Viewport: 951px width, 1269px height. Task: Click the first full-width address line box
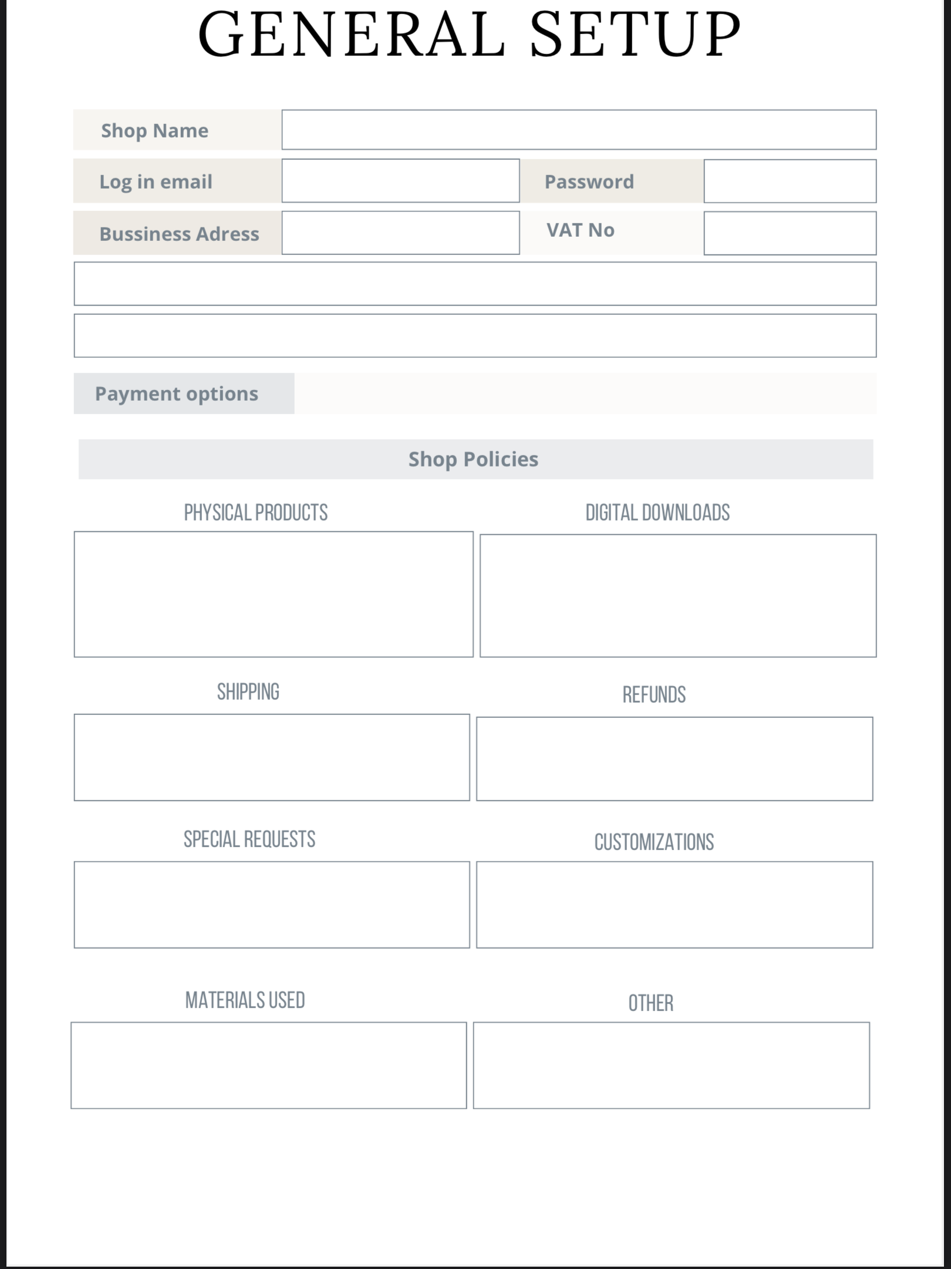475,284
